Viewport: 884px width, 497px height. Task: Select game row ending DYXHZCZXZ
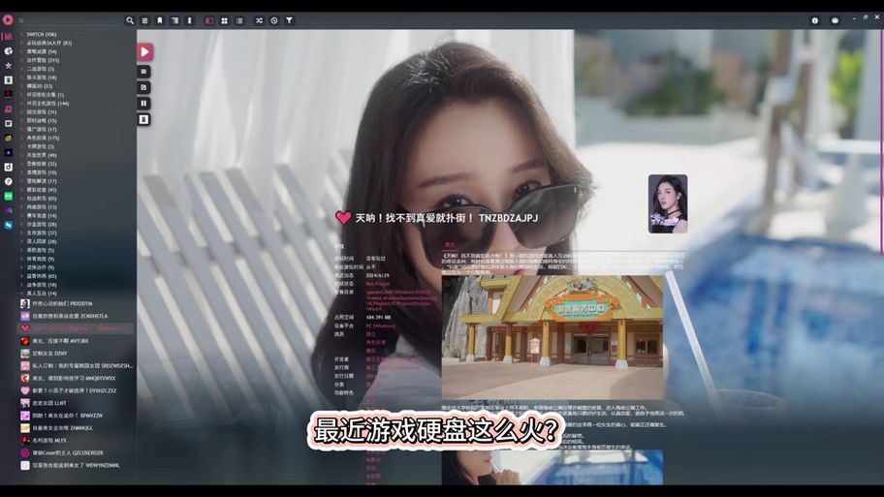tap(77, 390)
